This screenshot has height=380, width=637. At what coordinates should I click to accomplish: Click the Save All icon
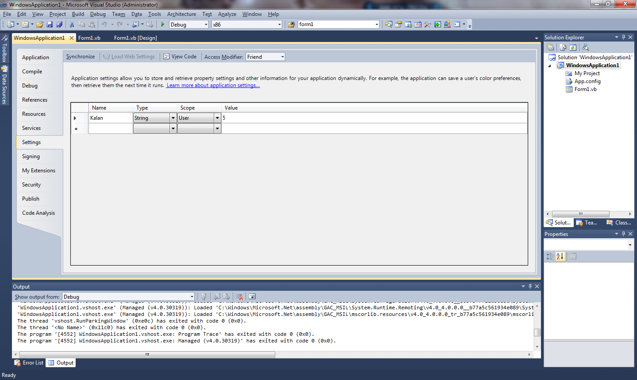59,24
